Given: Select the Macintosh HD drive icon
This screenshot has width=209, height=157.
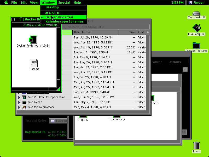Looking at the screenshot, I should (196, 13).
